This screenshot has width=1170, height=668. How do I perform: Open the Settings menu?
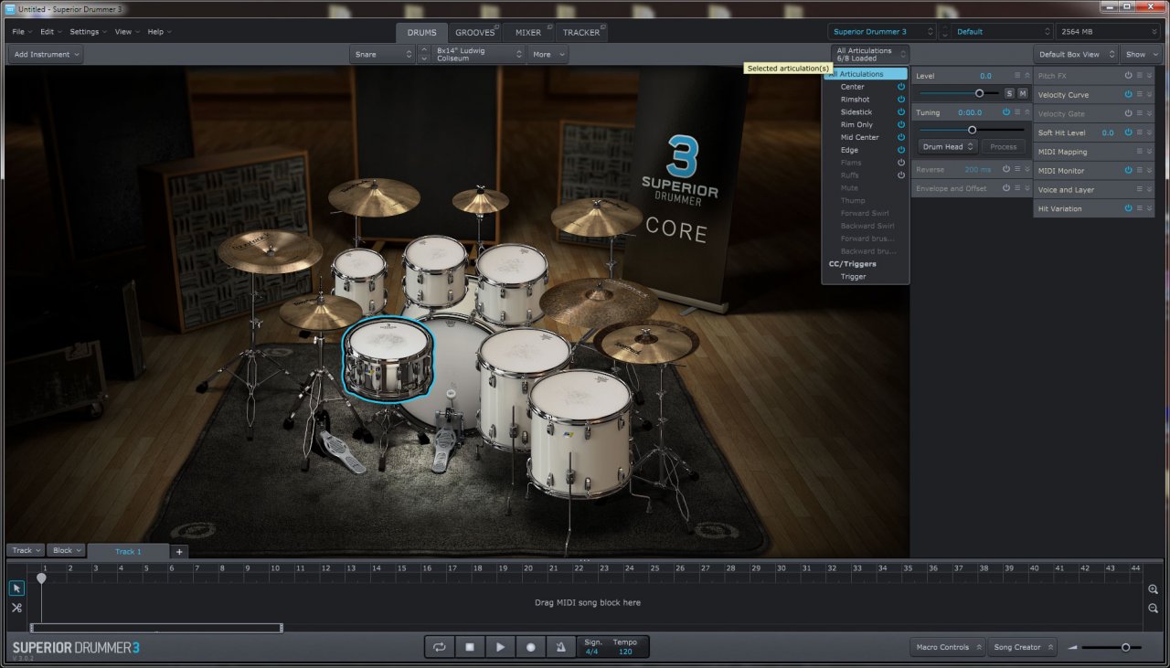point(88,31)
